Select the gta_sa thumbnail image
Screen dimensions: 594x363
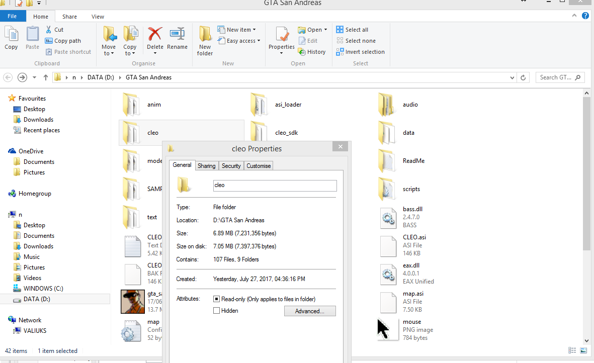133,302
